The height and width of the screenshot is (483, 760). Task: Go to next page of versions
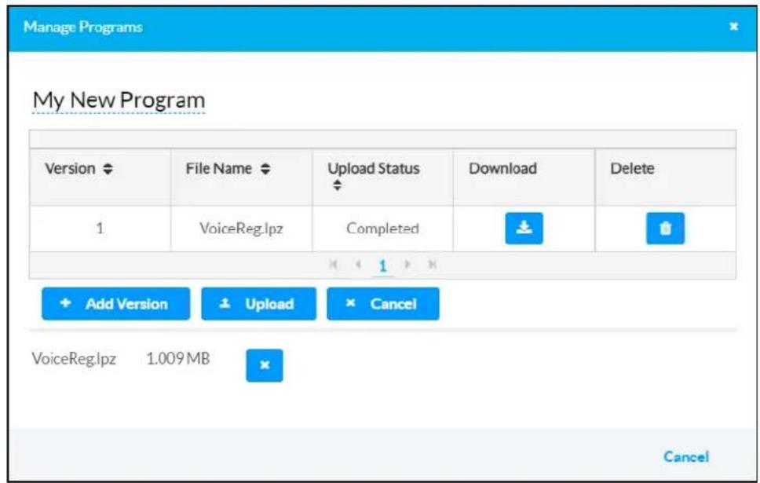click(407, 265)
